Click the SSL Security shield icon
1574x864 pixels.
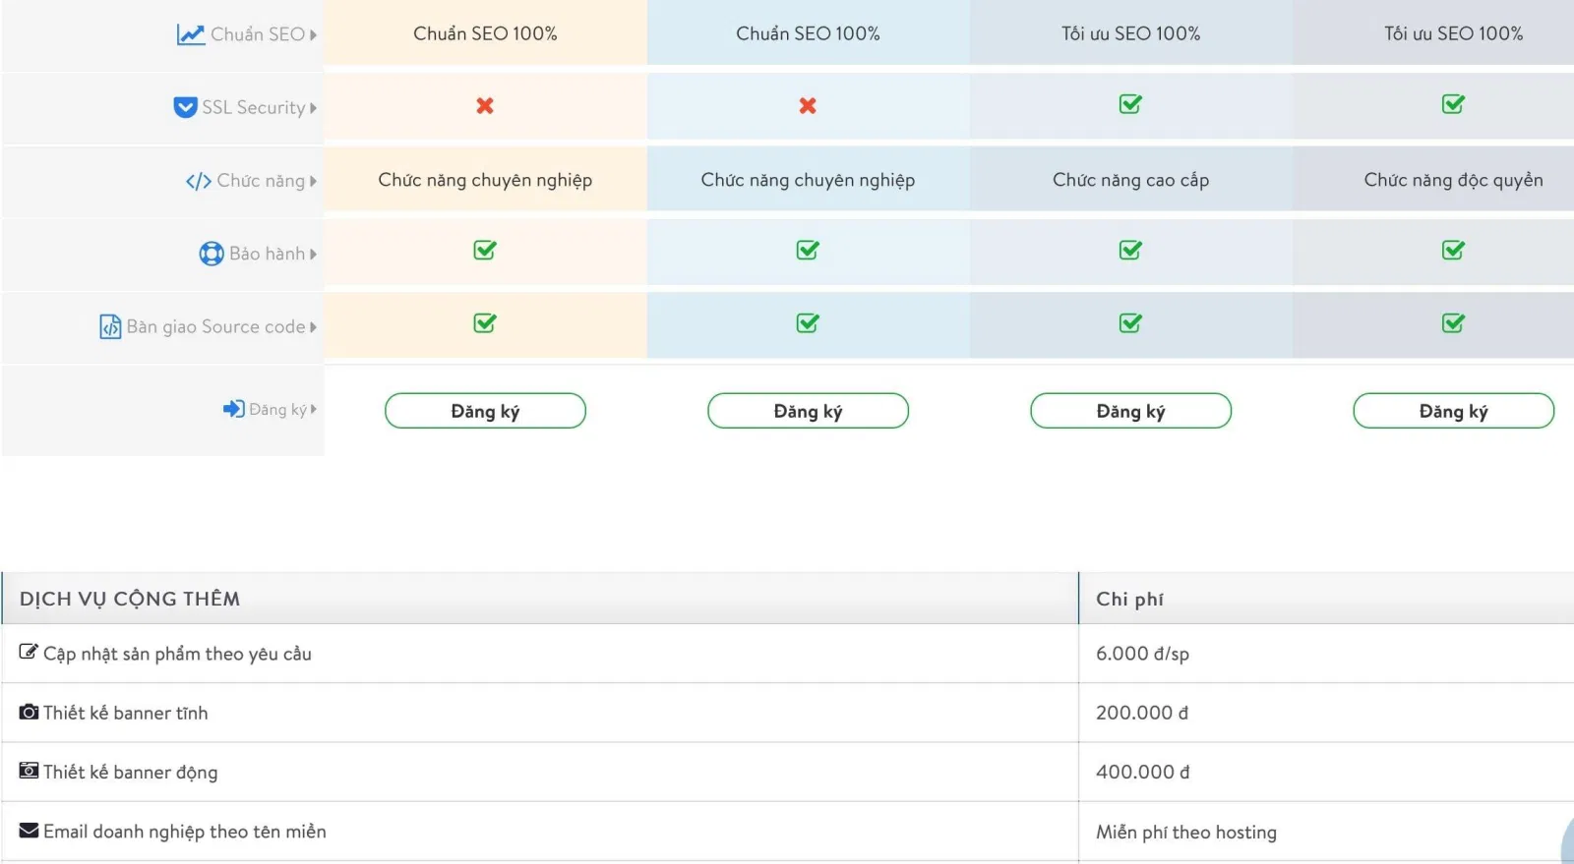(x=185, y=107)
